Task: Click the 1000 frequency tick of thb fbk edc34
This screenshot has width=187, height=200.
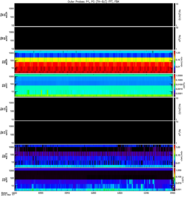Action: pyautogui.click(x=11, y=53)
